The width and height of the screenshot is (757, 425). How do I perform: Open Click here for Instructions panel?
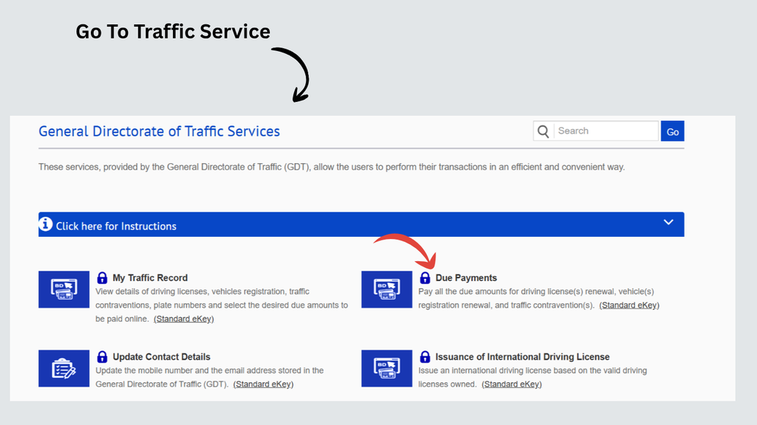pos(361,224)
